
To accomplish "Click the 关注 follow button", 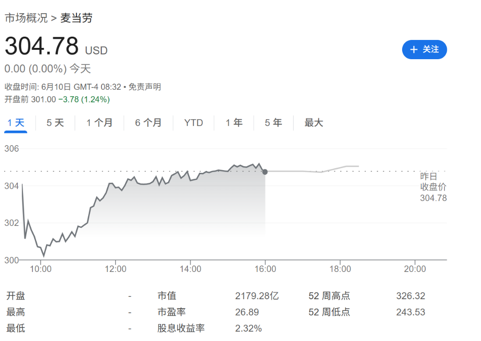I will tap(425, 49).
